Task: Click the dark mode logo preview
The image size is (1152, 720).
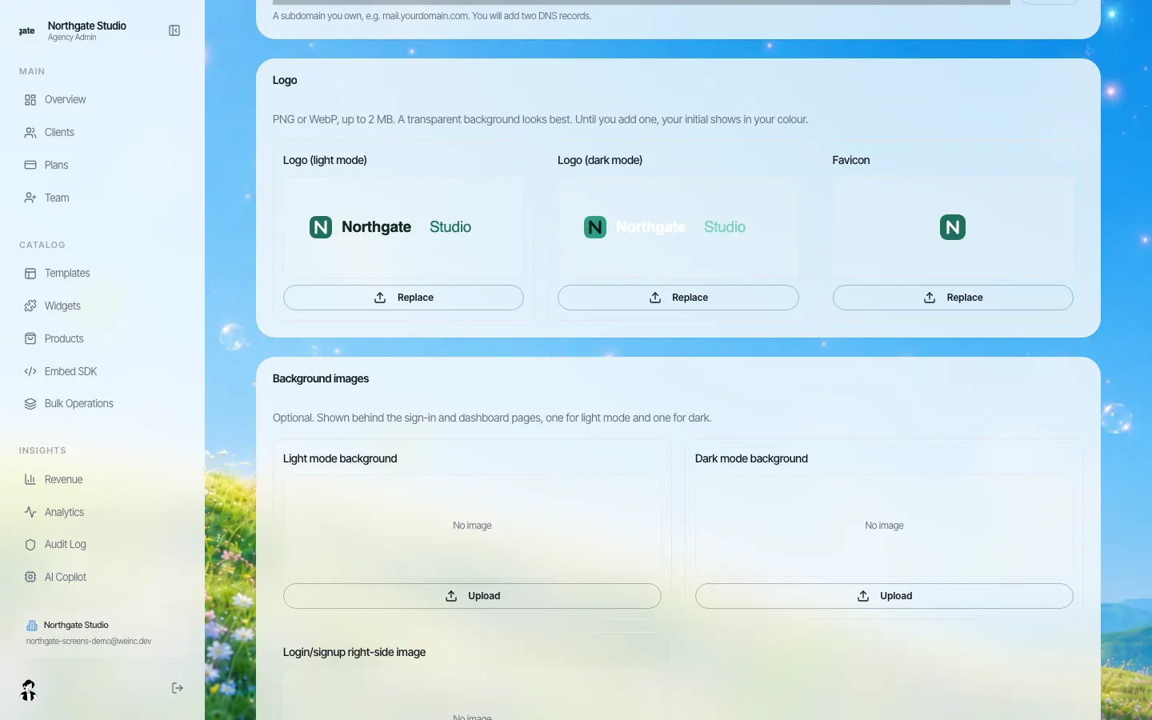Action: (678, 227)
